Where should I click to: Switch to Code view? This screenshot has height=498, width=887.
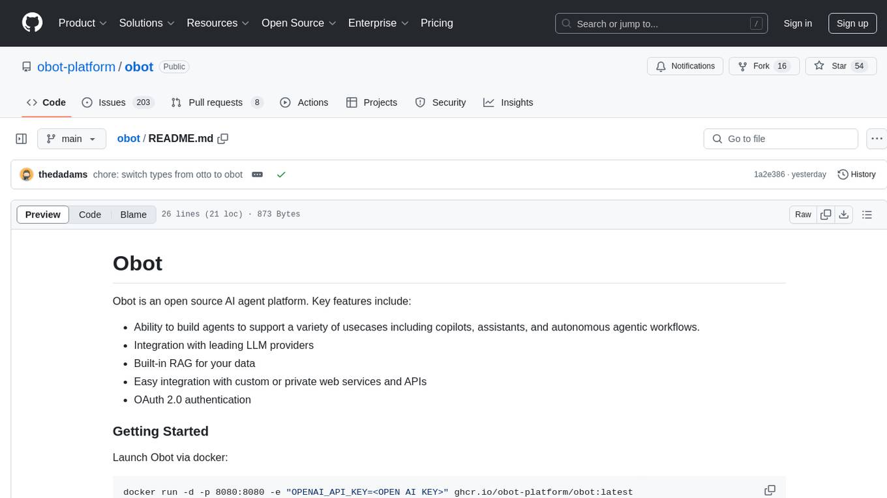90,214
